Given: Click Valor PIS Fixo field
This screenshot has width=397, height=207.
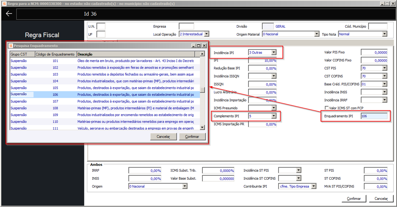Looking at the screenshot, I should tap(374, 52).
